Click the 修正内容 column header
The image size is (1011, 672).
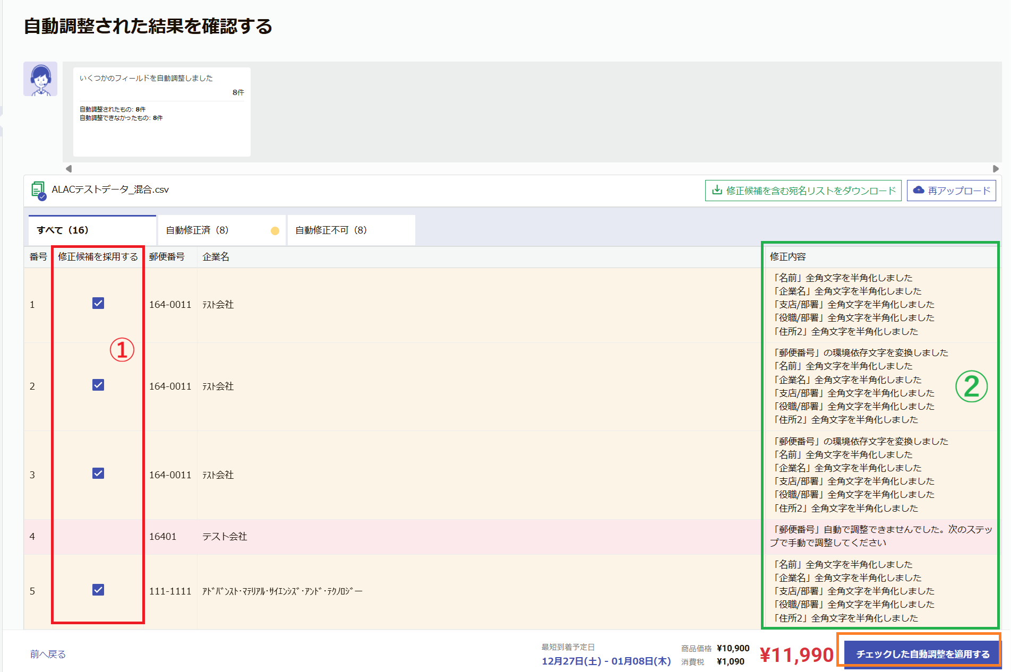[788, 257]
